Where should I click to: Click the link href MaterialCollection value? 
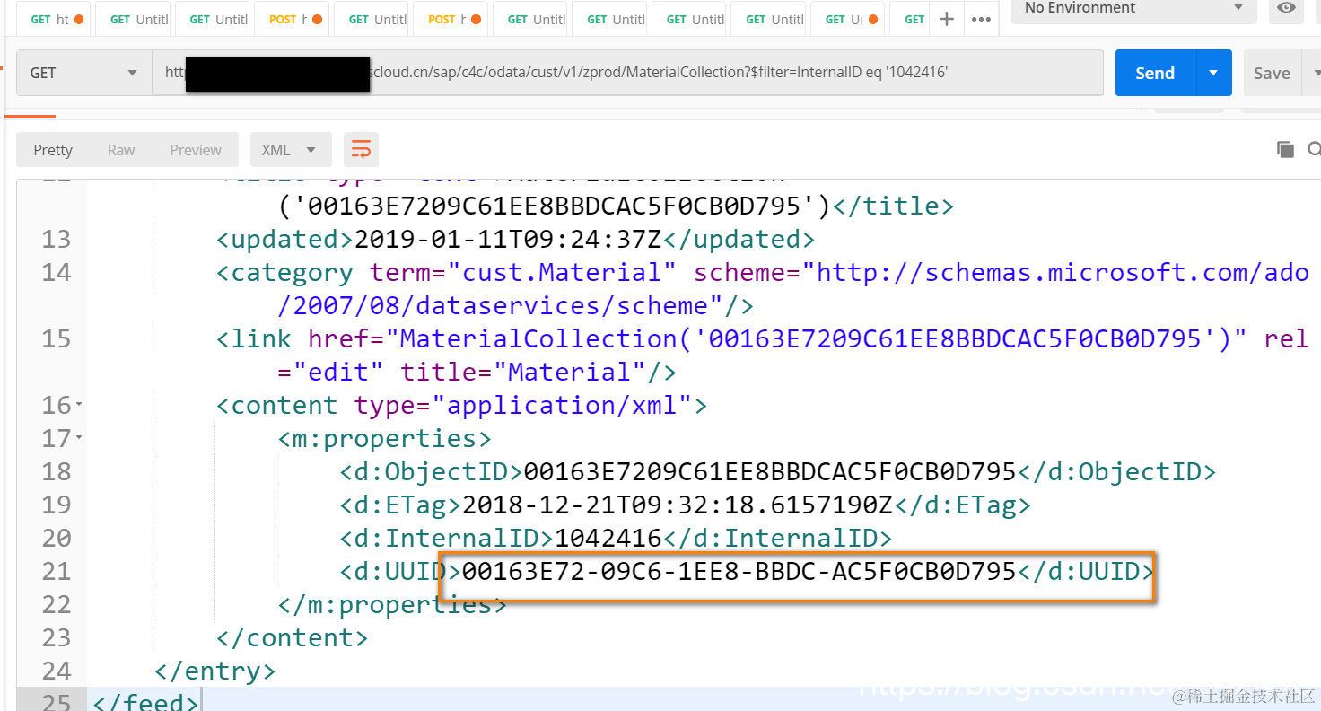tap(816, 338)
